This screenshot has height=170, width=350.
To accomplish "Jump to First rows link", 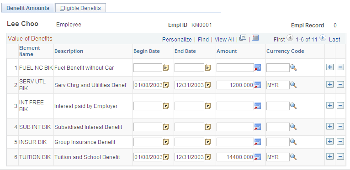I will (x=279, y=40).
